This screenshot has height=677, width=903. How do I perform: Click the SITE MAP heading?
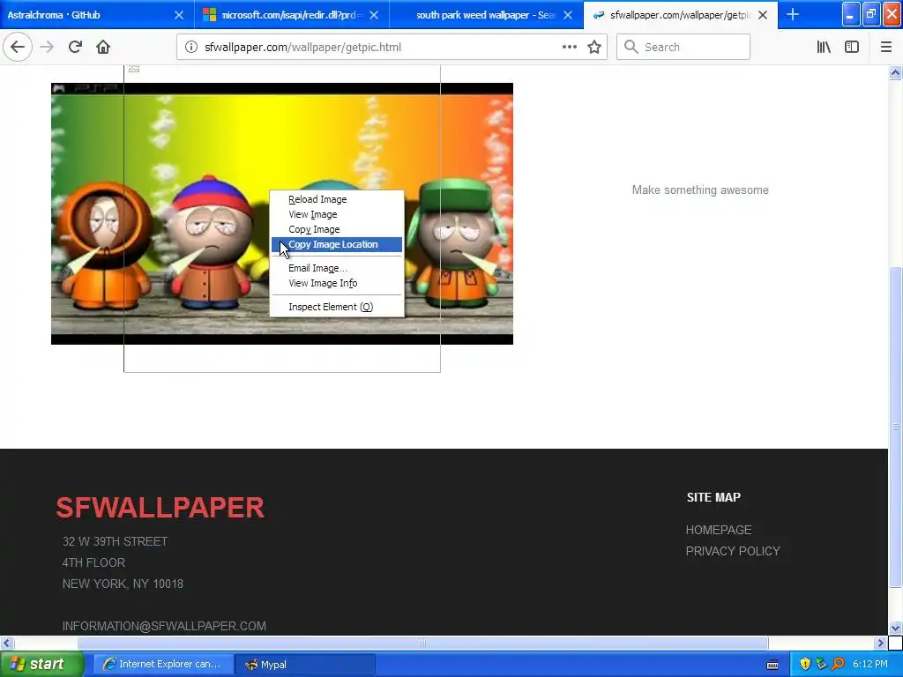coord(713,497)
